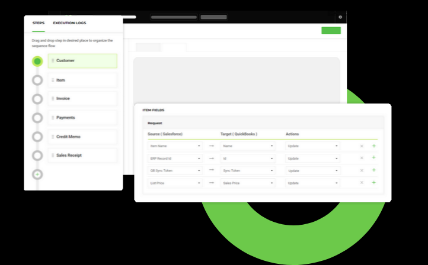Remove the QB Sync Token mapping row
The height and width of the screenshot is (265, 428).
[362, 170]
